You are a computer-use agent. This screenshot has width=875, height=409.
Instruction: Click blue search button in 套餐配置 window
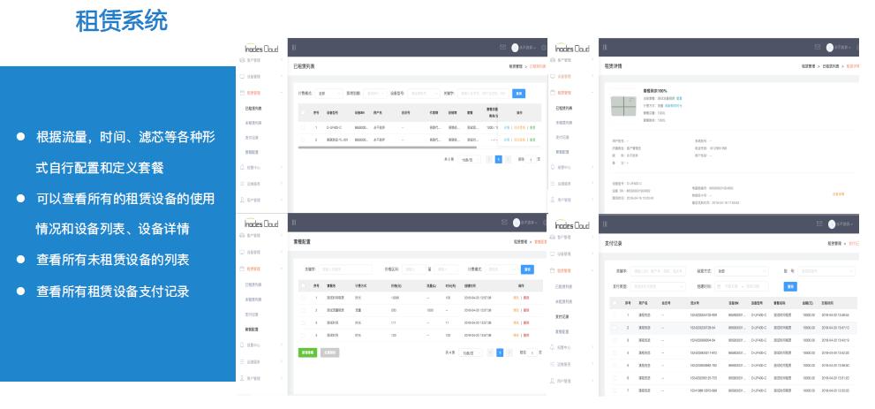point(527,269)
